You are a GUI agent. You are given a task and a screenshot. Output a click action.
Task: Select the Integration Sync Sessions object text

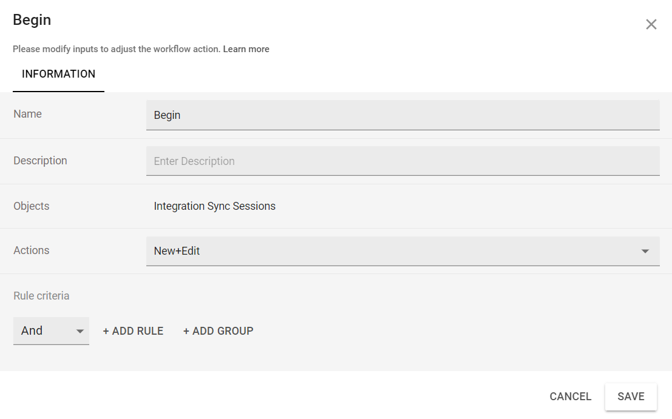(214, 206)
